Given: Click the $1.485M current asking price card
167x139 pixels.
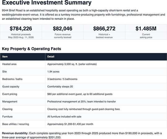Looking at the screenshot, I should (146, 32).
